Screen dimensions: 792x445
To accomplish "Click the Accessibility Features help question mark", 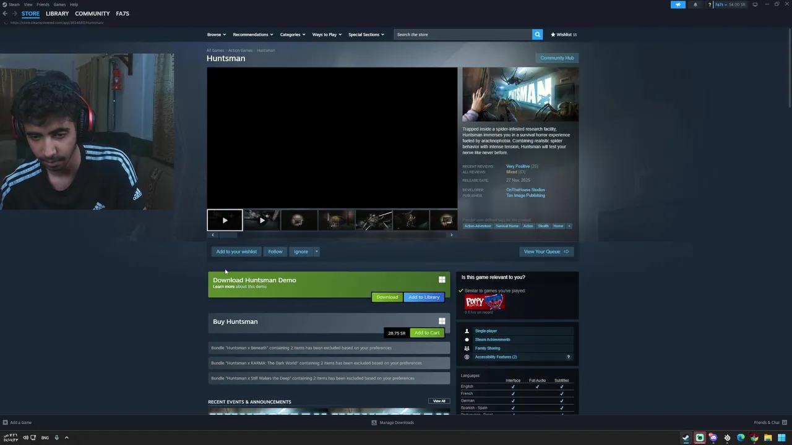I will pos(568,357).
